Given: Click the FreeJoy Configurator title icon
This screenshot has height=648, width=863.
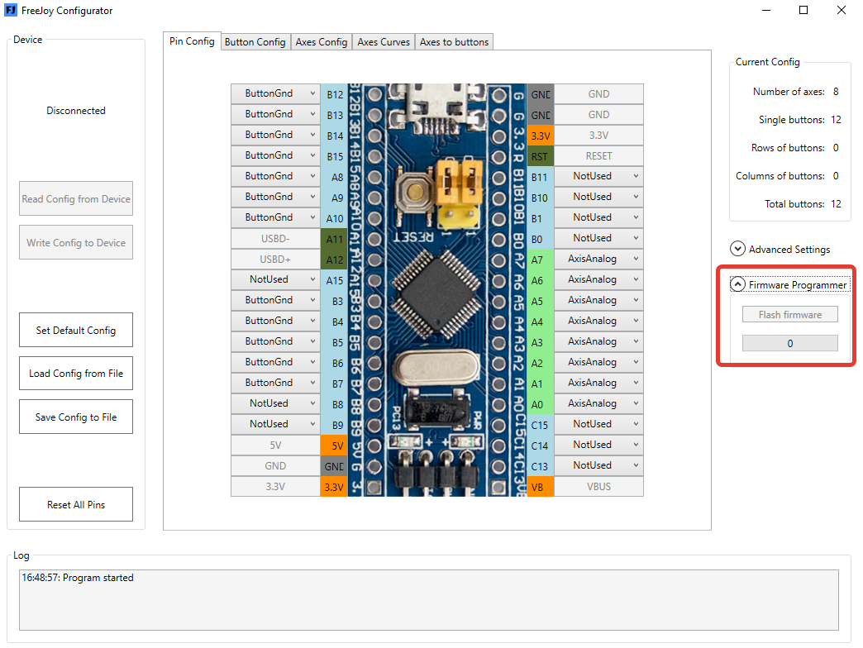Looking at the screenshot, I should pyautogui.click(x=11, y=10).
